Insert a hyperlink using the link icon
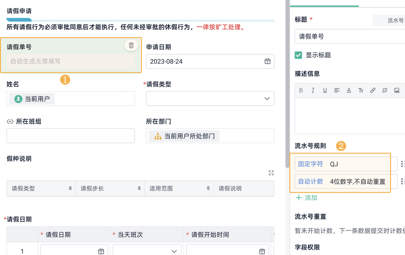This screenshot has height=255, width=405. coord(373,90)
